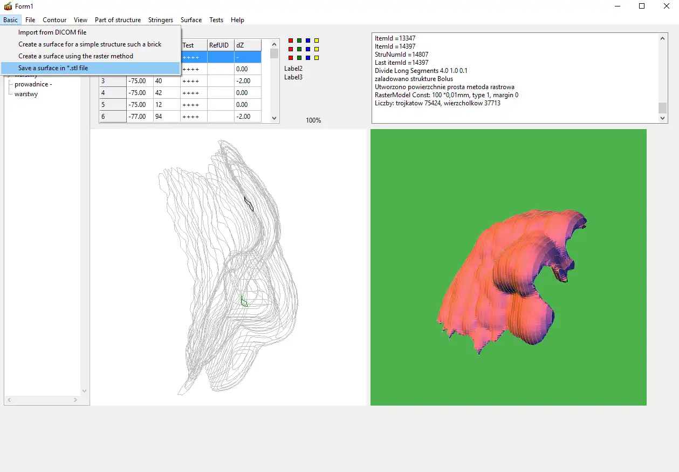Open the Surface menu

(191, 20)
